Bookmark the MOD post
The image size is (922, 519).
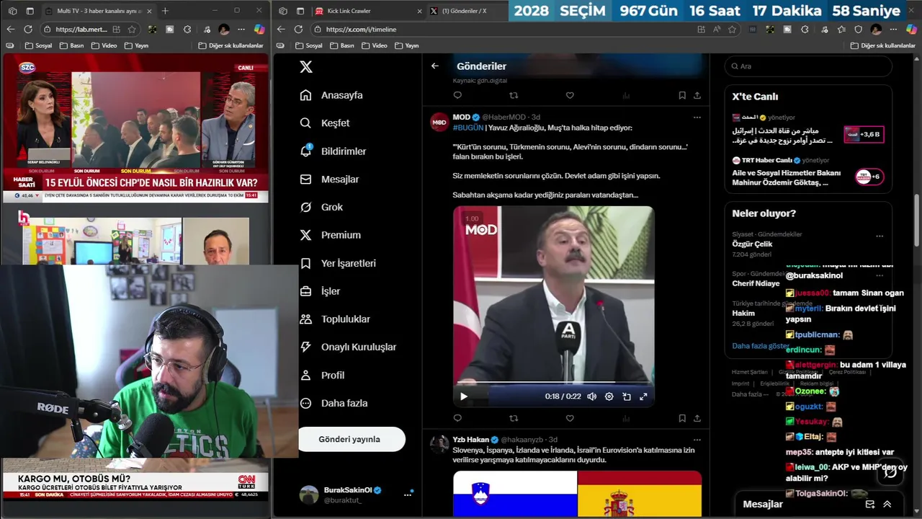coord(682,418)
